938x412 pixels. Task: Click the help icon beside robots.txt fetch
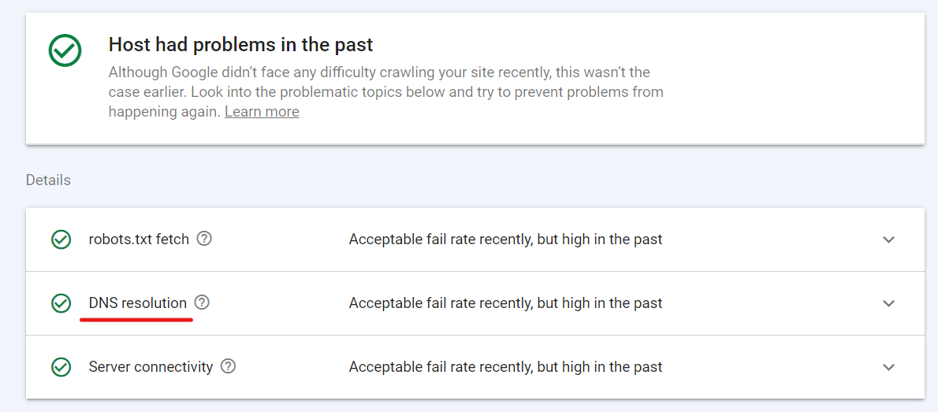tap(205, 239)
